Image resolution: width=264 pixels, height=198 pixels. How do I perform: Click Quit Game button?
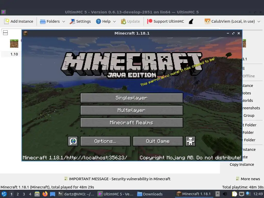(x=158, y=141)
